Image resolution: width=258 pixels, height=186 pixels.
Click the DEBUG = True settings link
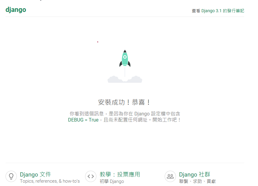point(83,120)
